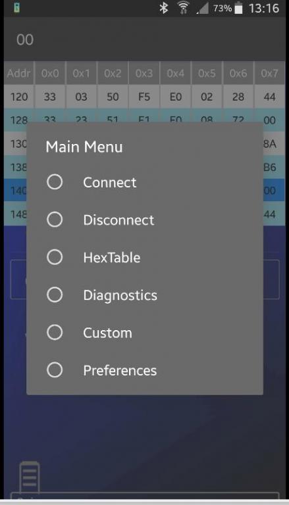Tap the 13:16 clock in status bar
Image resolution: width=289 pixels, height=505 pixels.
point(264,8)
